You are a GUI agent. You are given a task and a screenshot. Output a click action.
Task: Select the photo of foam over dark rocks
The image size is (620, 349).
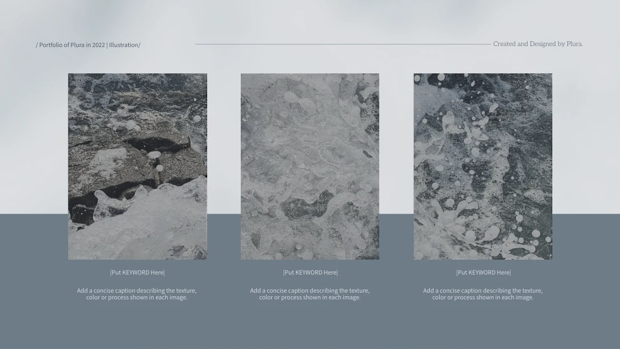pyautogui.click(x=137, y=166)
